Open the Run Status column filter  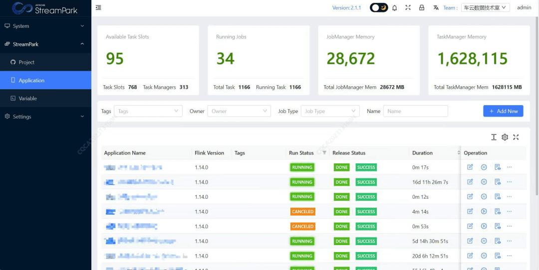pyautogui.click(x=324, y=153)
